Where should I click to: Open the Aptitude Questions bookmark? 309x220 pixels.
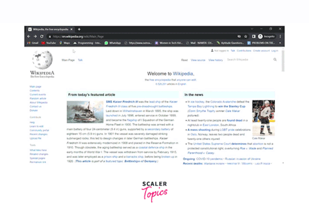(230, 43)
